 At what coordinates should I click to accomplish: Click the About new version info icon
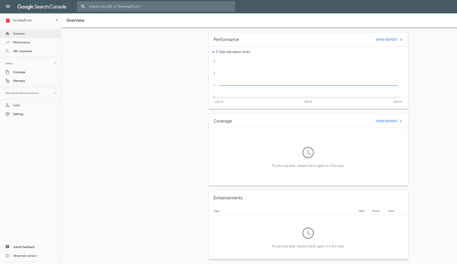8,256
